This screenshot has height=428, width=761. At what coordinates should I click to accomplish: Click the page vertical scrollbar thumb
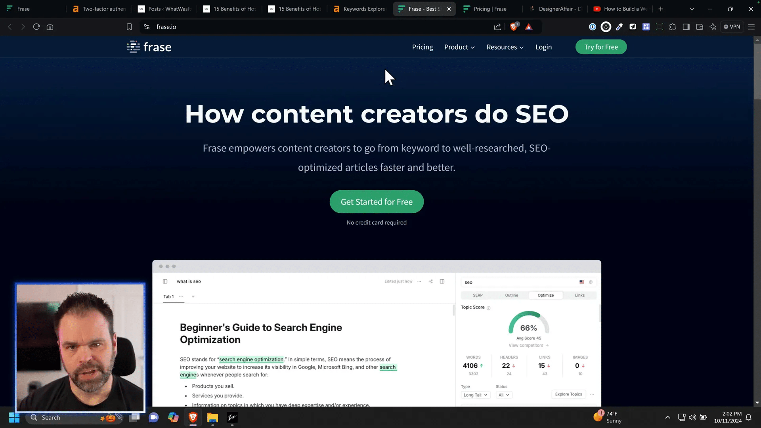click(757, 72)
